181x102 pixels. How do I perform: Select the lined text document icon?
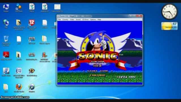pyautogui.click(x=45, y=24)
